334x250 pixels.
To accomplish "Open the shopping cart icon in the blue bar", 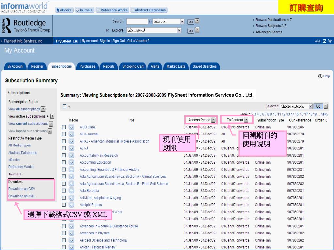I will pyautogui.click(x=330, y=41).
